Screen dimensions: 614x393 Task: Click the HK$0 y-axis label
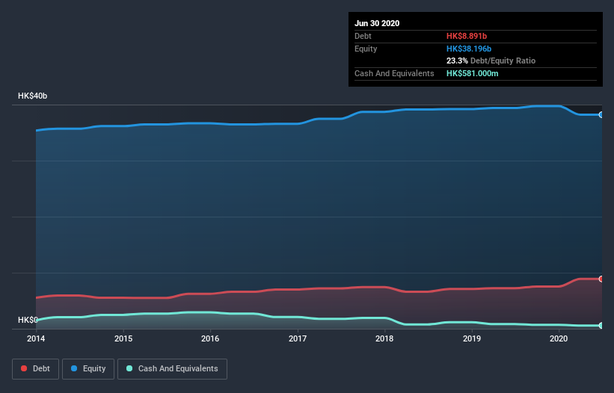[28, 320]
